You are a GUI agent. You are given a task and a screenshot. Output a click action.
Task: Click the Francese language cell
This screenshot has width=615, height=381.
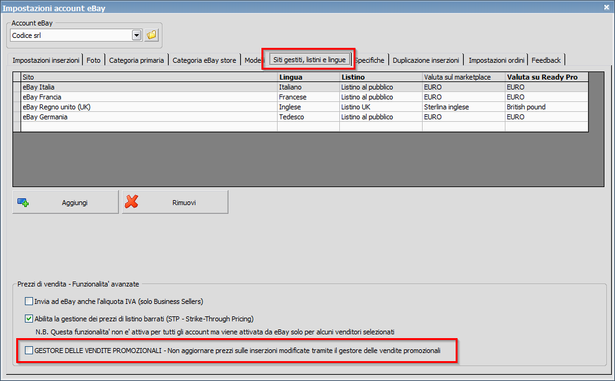pos(308,97)
